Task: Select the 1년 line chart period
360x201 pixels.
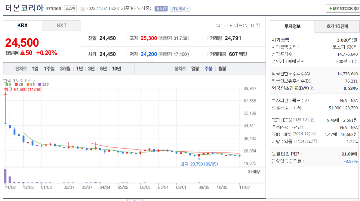Action: tap(79, 68)
